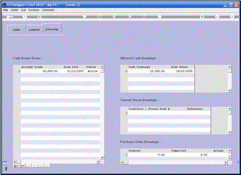Viewport: 241px width, 175px height.
Task: Open the Submit menu
Action: pyautogui.click(x=14, y=10)
